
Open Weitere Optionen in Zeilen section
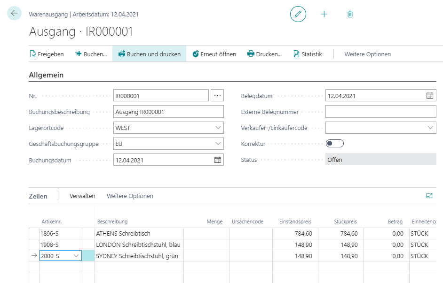130,196
